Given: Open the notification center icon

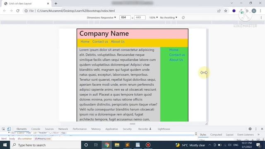Looking at the screenshot, I should pyautogui.click(x=258, y=145).
